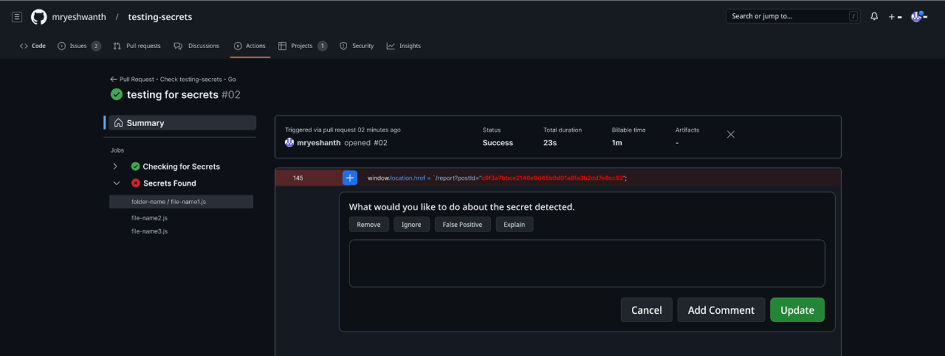Open the create new plus menu
Screen dimensions: 945x356
coord(895,17)
